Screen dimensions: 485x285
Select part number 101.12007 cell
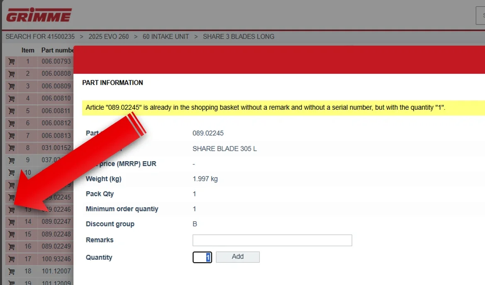click(x=56, y=271)
